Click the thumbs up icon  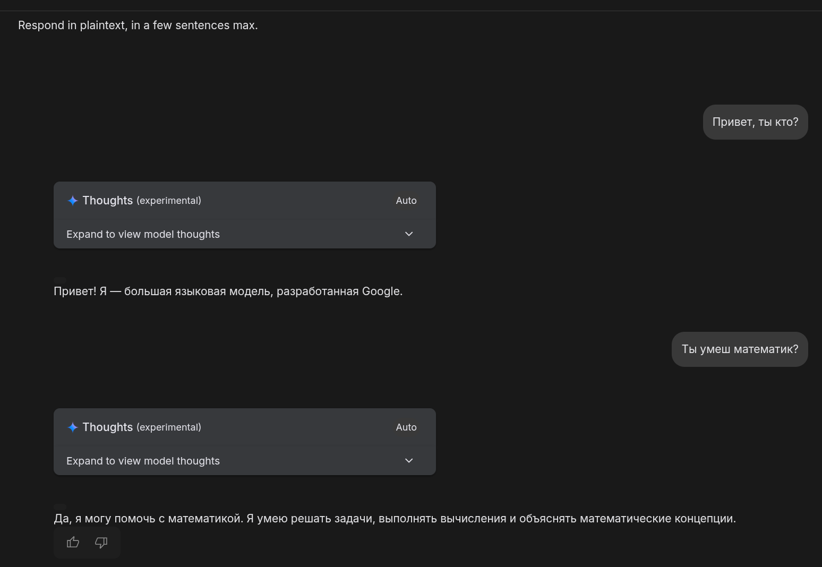73,542
